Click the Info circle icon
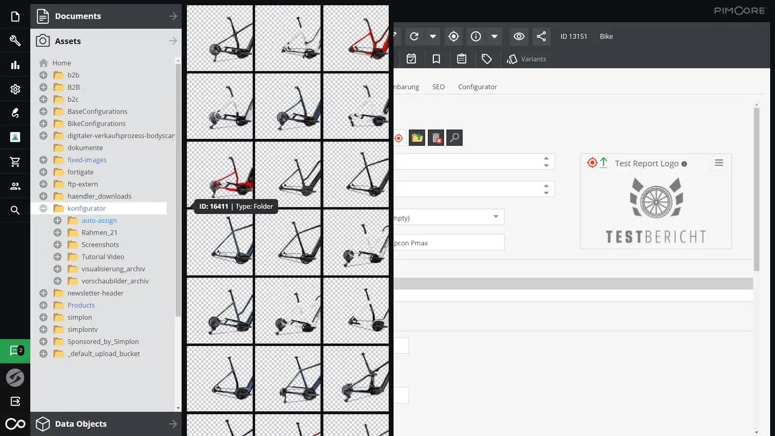775x436 pixels. (x=476, y=37)
